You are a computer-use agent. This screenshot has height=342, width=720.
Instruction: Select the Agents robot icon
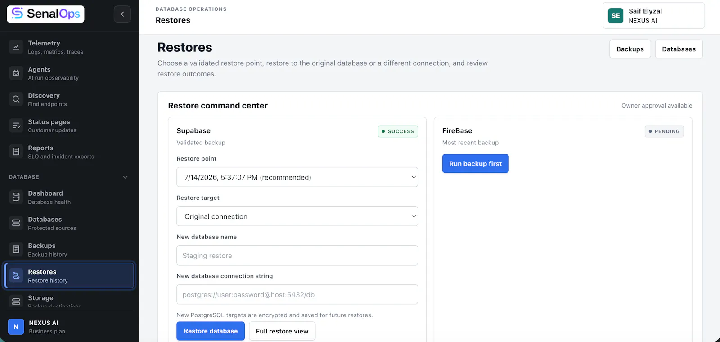16,73
